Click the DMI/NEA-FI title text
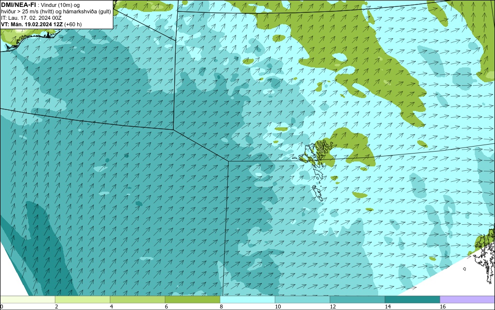 (18, 5)
